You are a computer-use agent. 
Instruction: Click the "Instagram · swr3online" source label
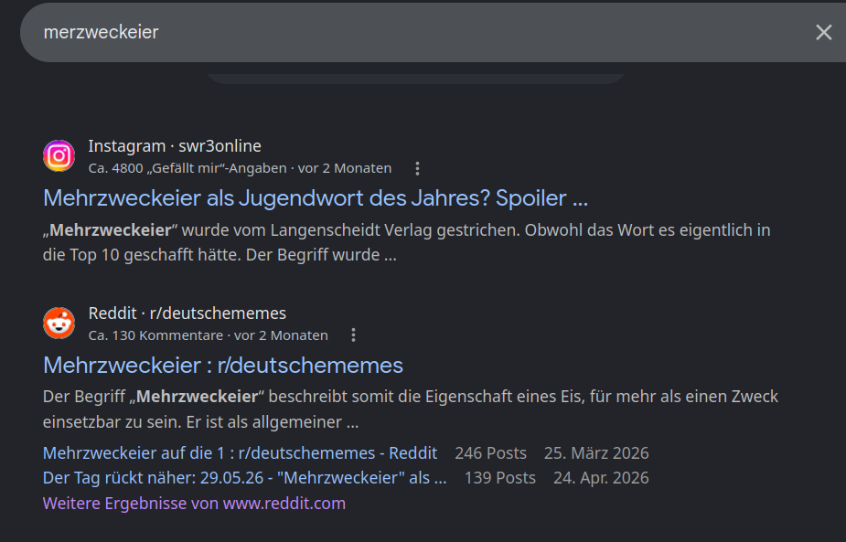coord(175,146)
